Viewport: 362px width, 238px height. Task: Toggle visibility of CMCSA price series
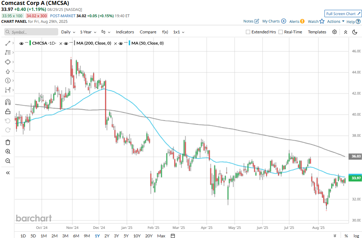21,44
